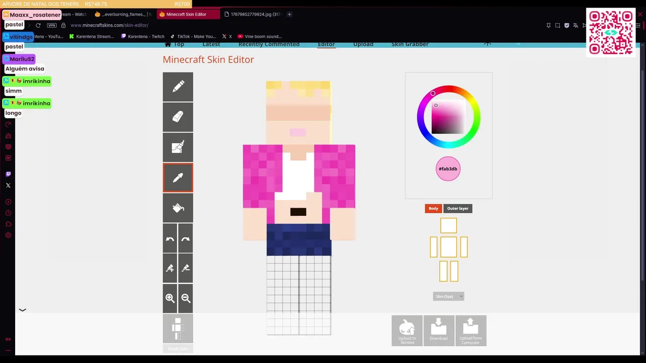Click the pink mouth pixels on skin
646x363 pixels.
tap(298, 132)
